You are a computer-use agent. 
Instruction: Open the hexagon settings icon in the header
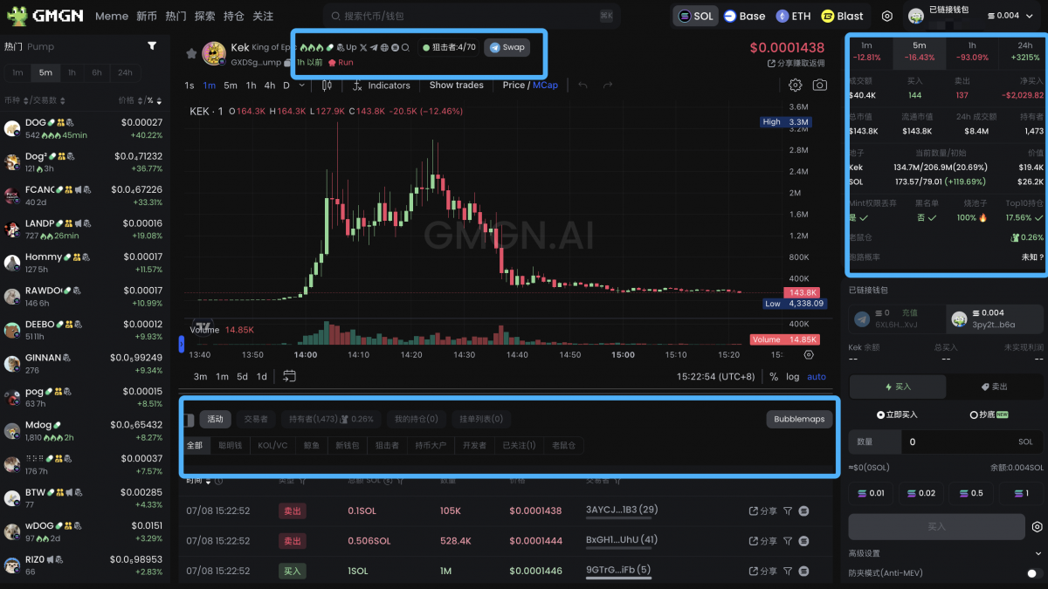pos(887,16)
